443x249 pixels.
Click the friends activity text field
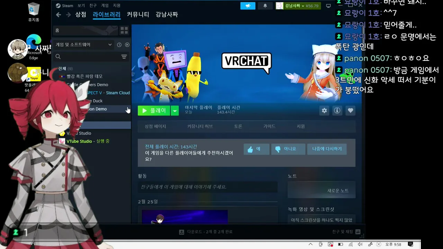208,187
